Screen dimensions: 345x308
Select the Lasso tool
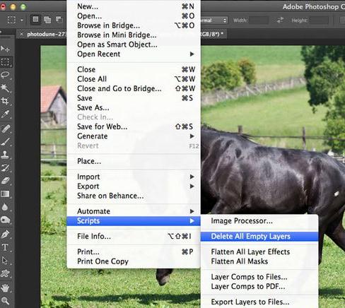pyautogui.click(x=5, y=75)
